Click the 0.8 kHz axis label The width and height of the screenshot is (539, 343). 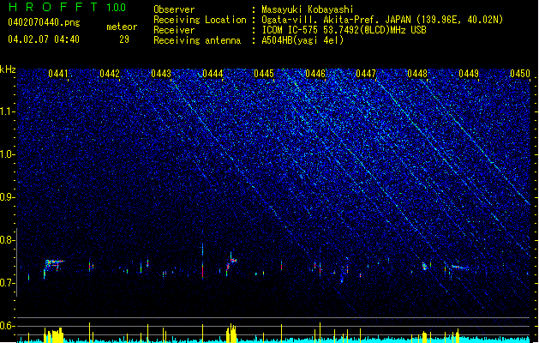(8, 240)
